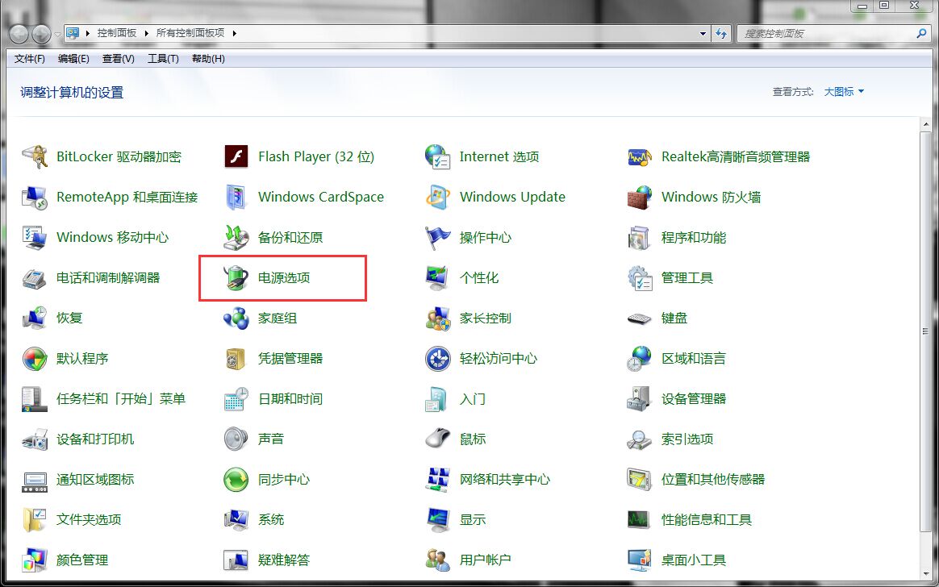Open the 凭据管理器 safe icon
Viewport: 939px width, 587px height.
click(x=236, y=359)
